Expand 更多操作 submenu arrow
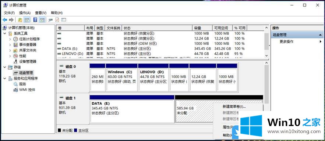The image size is (325, 141). point(321,41)
